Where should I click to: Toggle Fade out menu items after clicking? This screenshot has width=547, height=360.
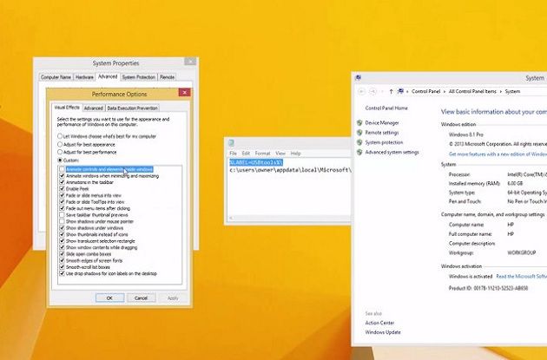click(63, 208)
